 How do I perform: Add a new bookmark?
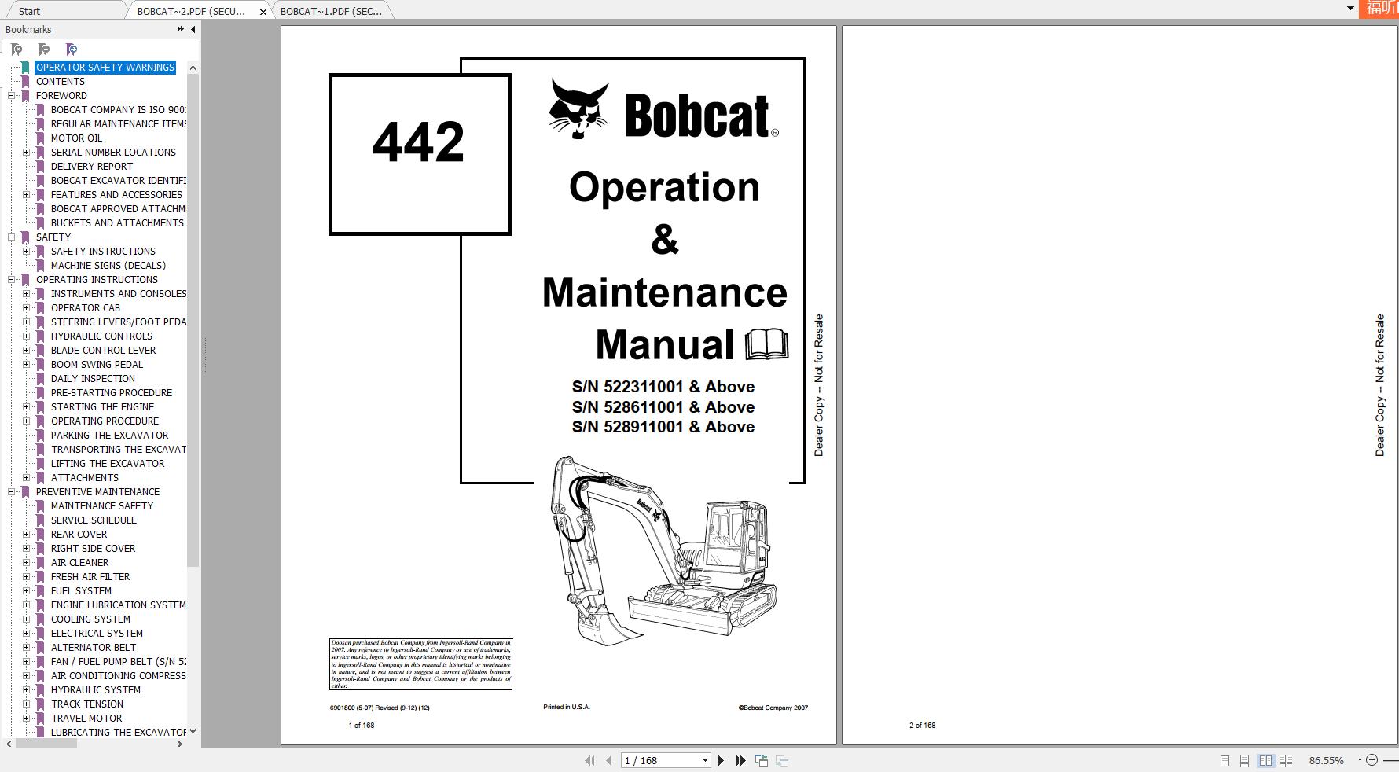[44, 49]
